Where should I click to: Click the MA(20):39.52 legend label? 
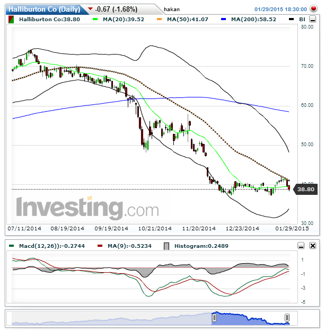pos(124,20)
